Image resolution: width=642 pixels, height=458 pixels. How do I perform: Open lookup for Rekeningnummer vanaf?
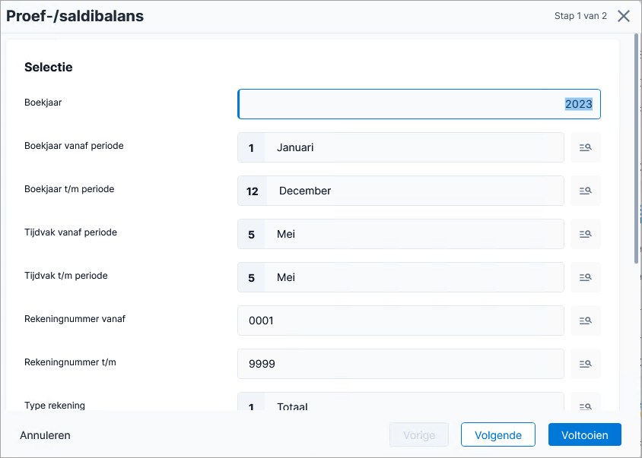[586, 321]
